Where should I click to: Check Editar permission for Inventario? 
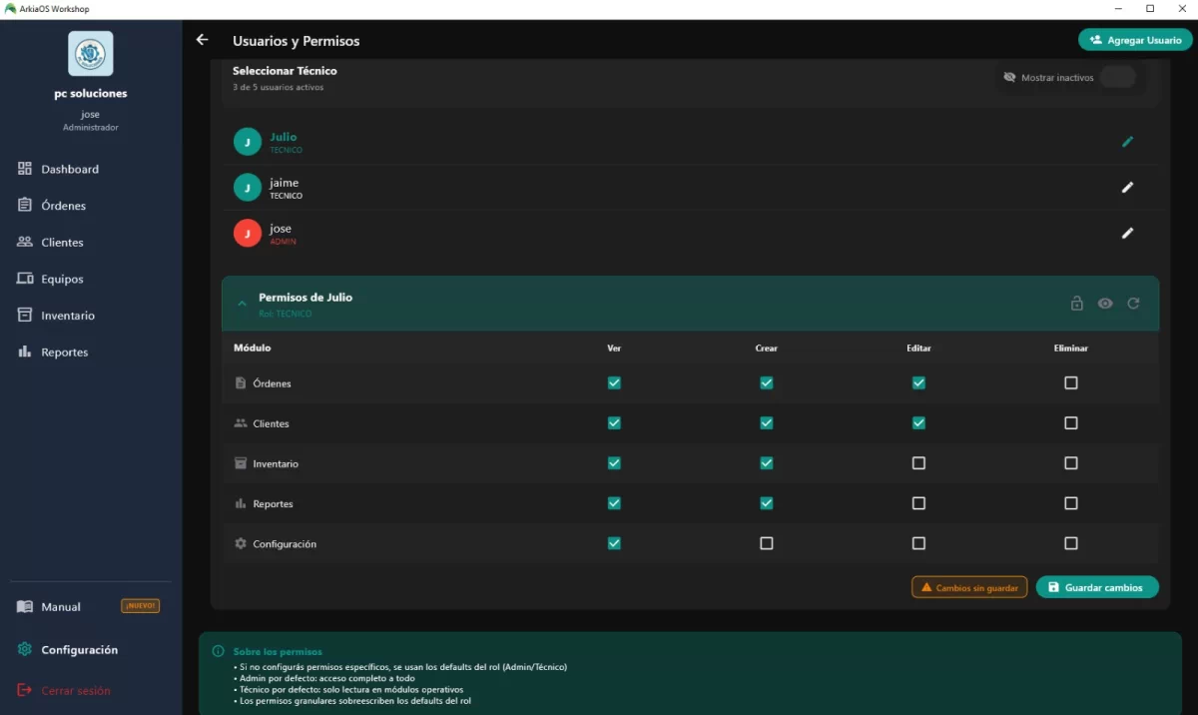(918, 463)
